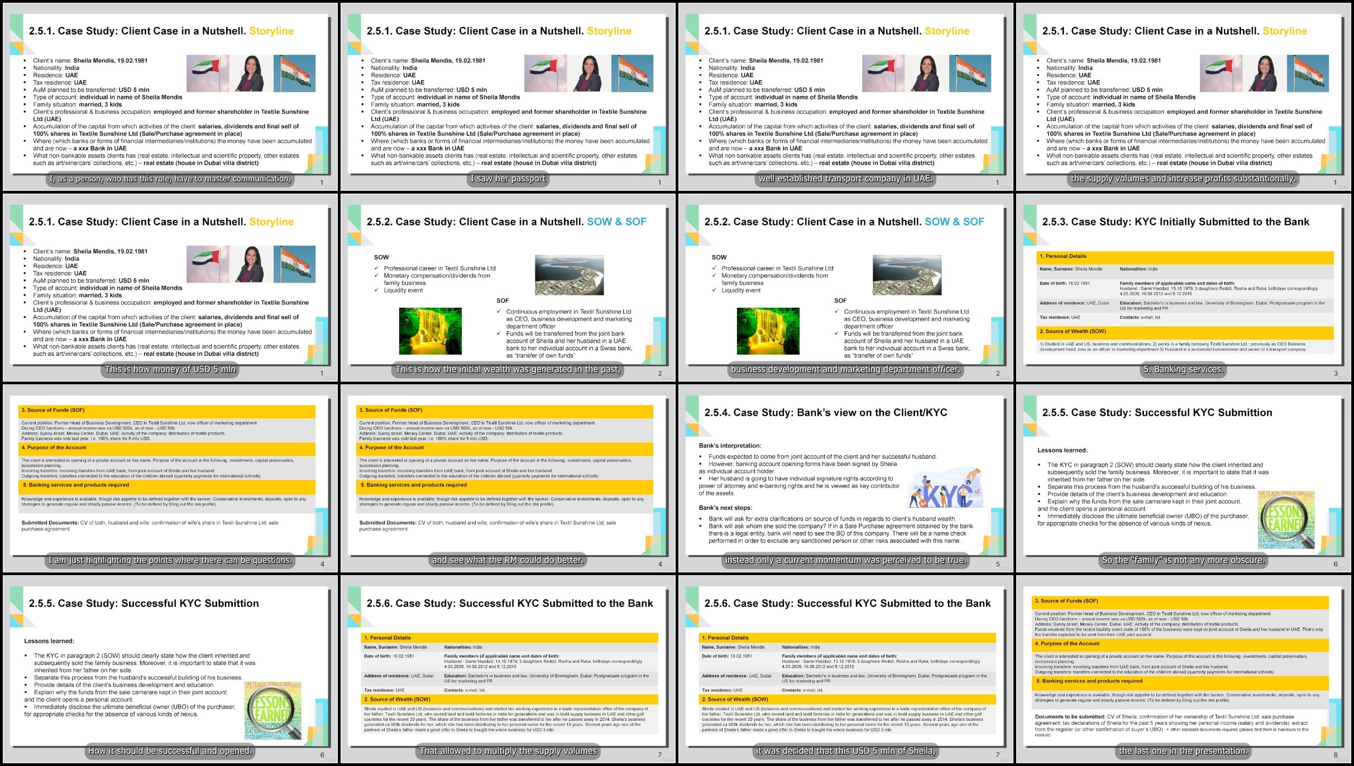1354x766 pixels.
Task: Choose the thumbnail captioned "5. Banking services."
Action: pos(1183,287)
